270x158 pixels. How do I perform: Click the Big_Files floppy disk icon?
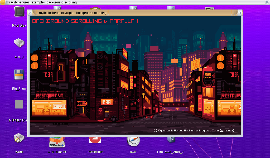19,75
